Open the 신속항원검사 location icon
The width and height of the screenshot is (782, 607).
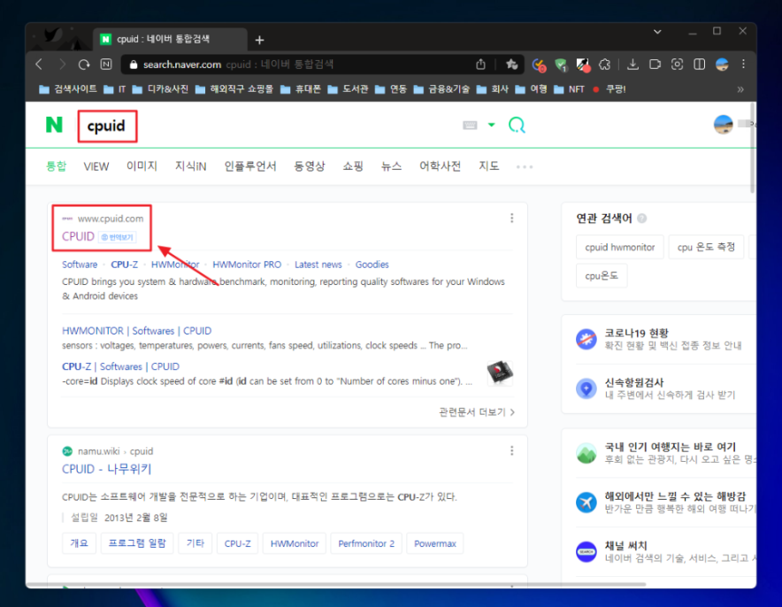[586, 388]
